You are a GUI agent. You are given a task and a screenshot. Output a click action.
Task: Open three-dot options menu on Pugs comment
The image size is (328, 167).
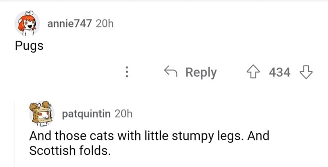point(127,73)
